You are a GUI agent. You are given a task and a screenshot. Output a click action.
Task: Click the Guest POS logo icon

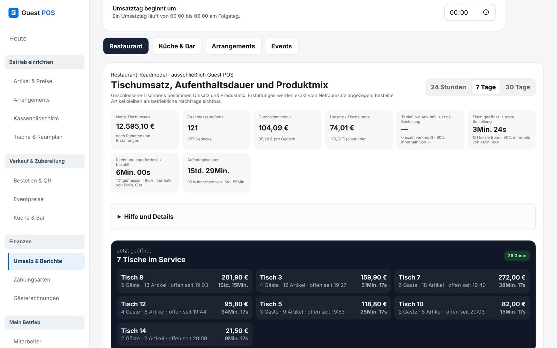[13, 13]
